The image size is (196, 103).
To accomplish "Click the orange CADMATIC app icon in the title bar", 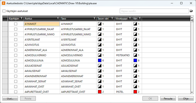I will [3, 3].
